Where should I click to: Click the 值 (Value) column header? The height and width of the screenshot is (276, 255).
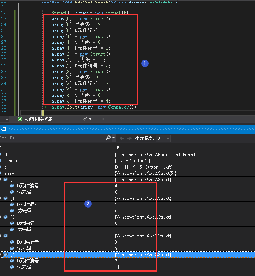pyautogui.click(x=118, y=147)
